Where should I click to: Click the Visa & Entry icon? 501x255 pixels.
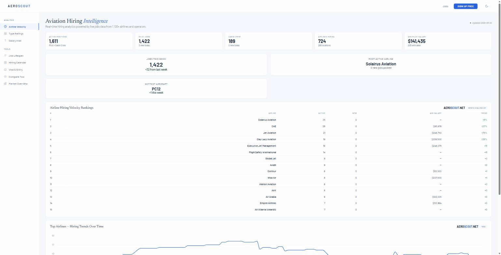5,70
